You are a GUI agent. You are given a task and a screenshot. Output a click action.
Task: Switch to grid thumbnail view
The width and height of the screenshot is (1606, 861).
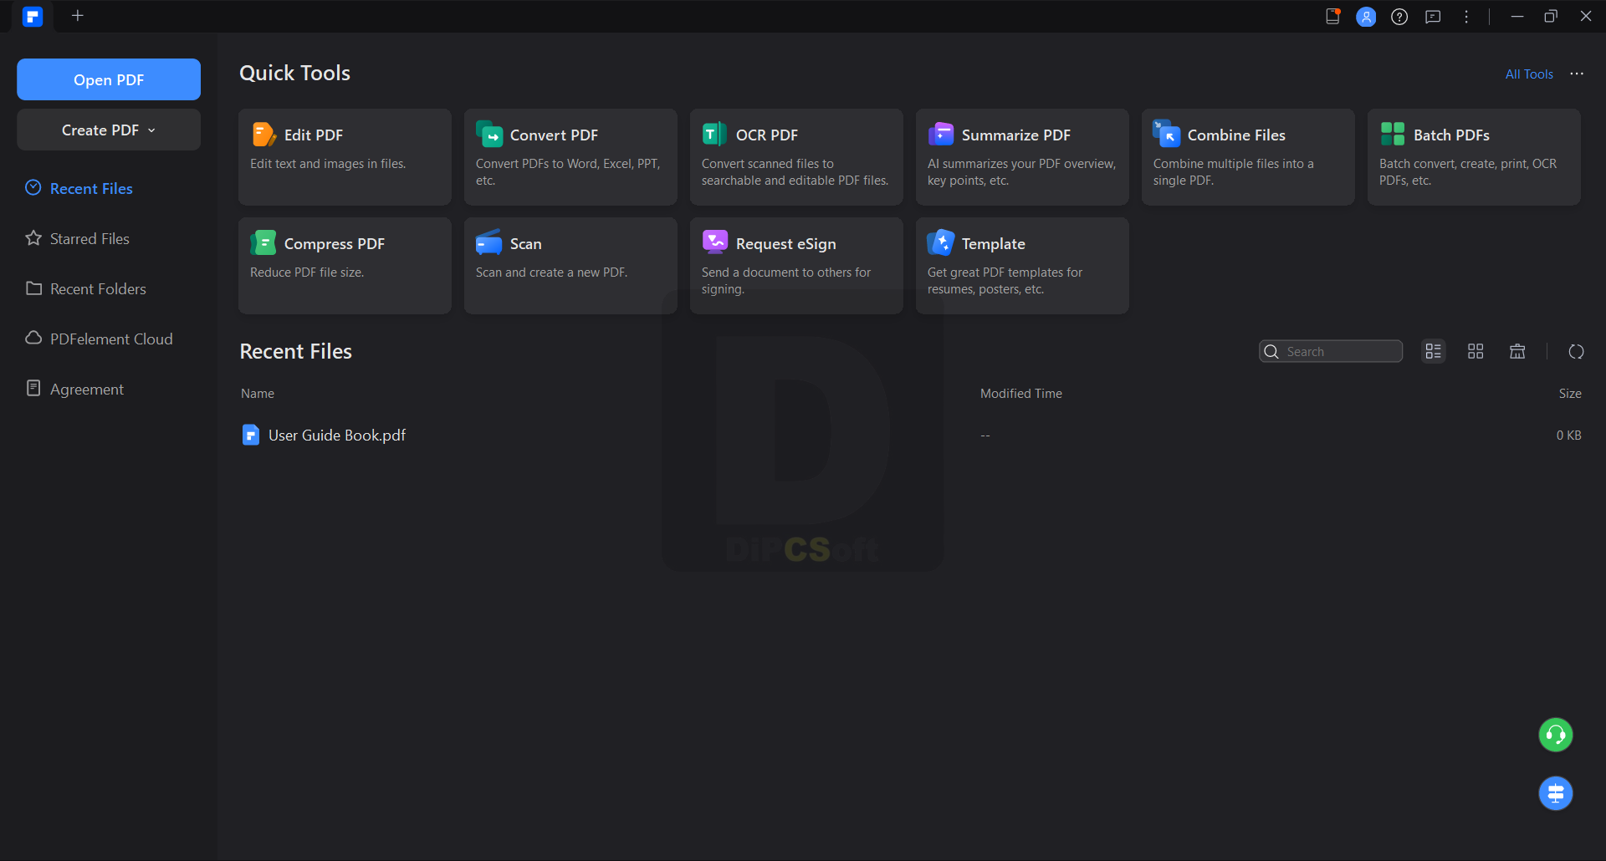pos(1476,351)
